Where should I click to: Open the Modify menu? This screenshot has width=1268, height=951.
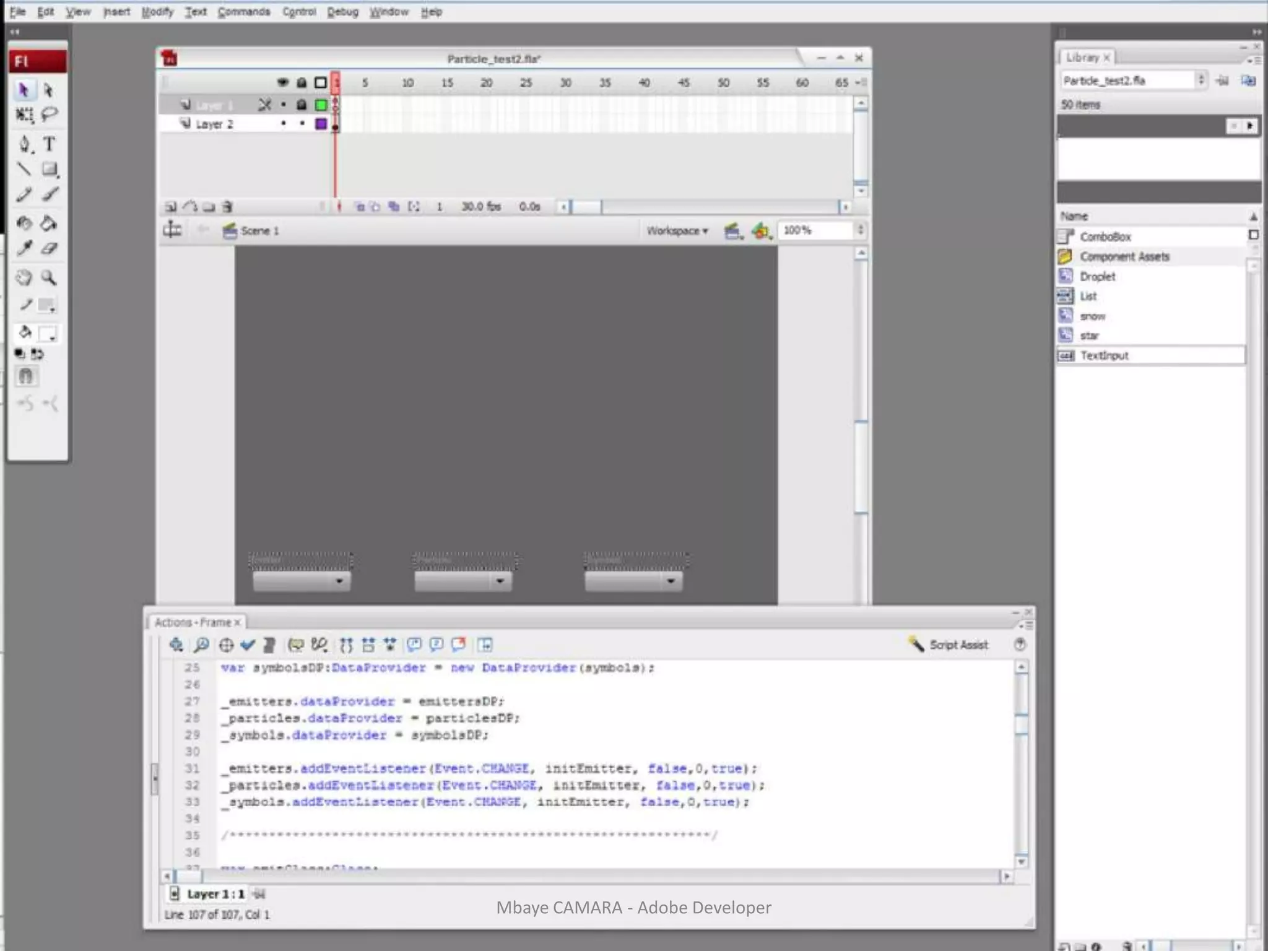157,12
